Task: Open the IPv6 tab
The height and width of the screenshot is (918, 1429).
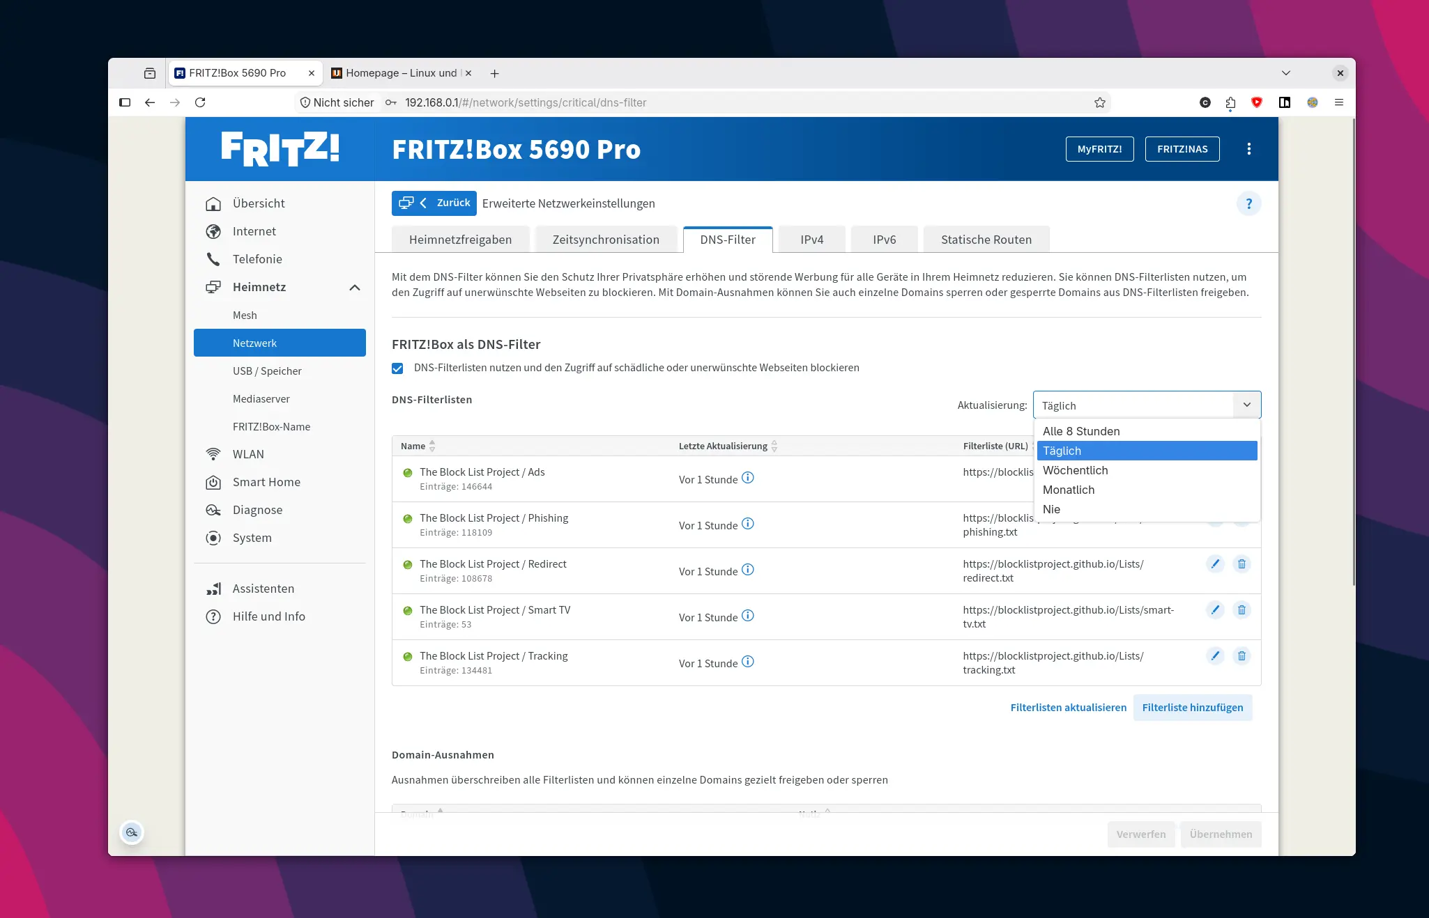Action: tap(884, 240)
